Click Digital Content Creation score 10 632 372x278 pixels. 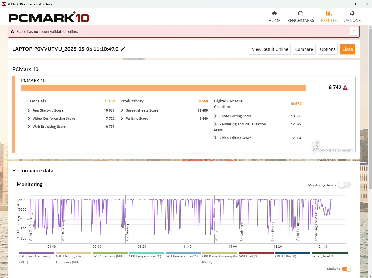pos(296,104)
